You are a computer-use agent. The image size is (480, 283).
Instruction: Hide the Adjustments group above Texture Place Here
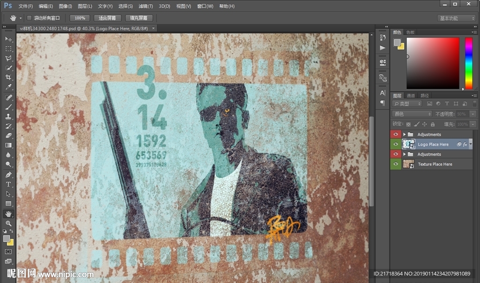point(396,154)
